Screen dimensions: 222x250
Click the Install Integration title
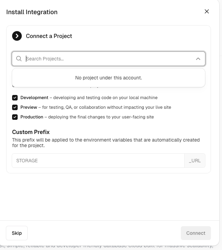point(32,12)
